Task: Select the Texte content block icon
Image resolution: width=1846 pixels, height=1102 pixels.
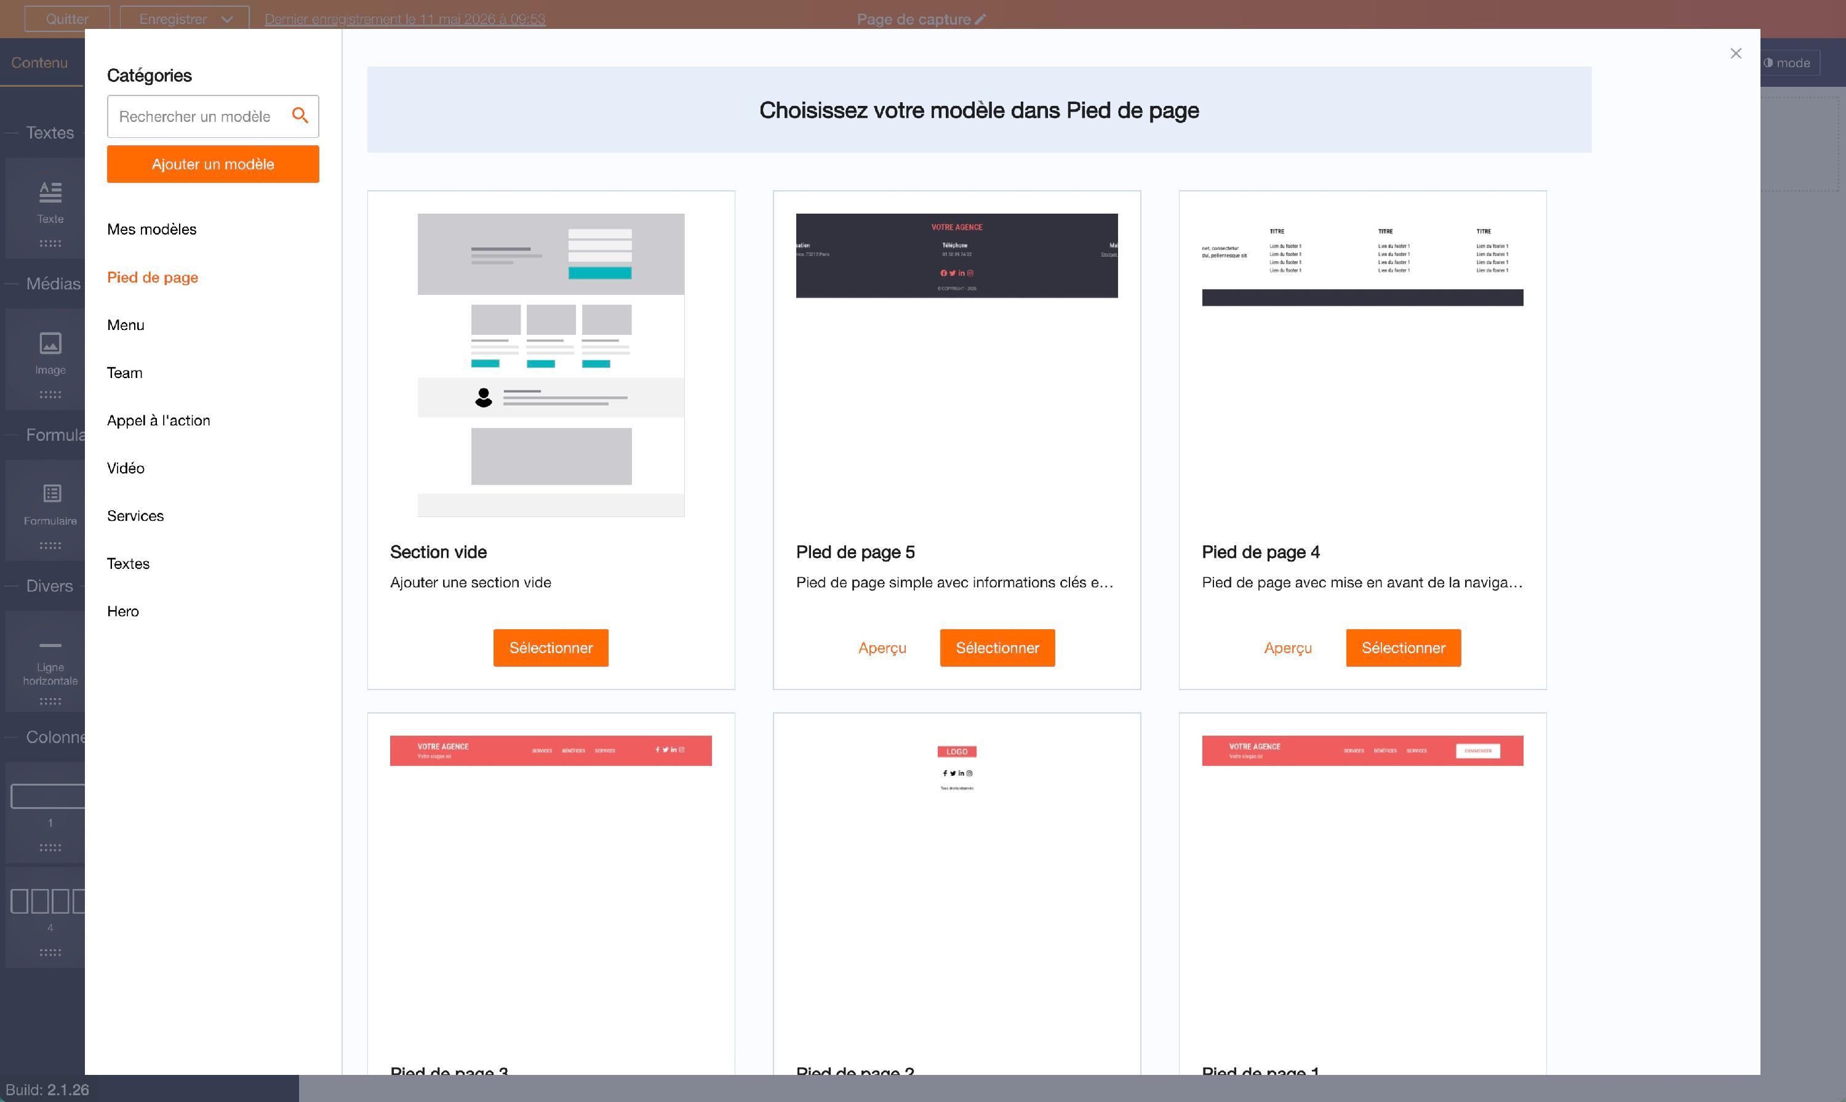Action: (50, 193)
